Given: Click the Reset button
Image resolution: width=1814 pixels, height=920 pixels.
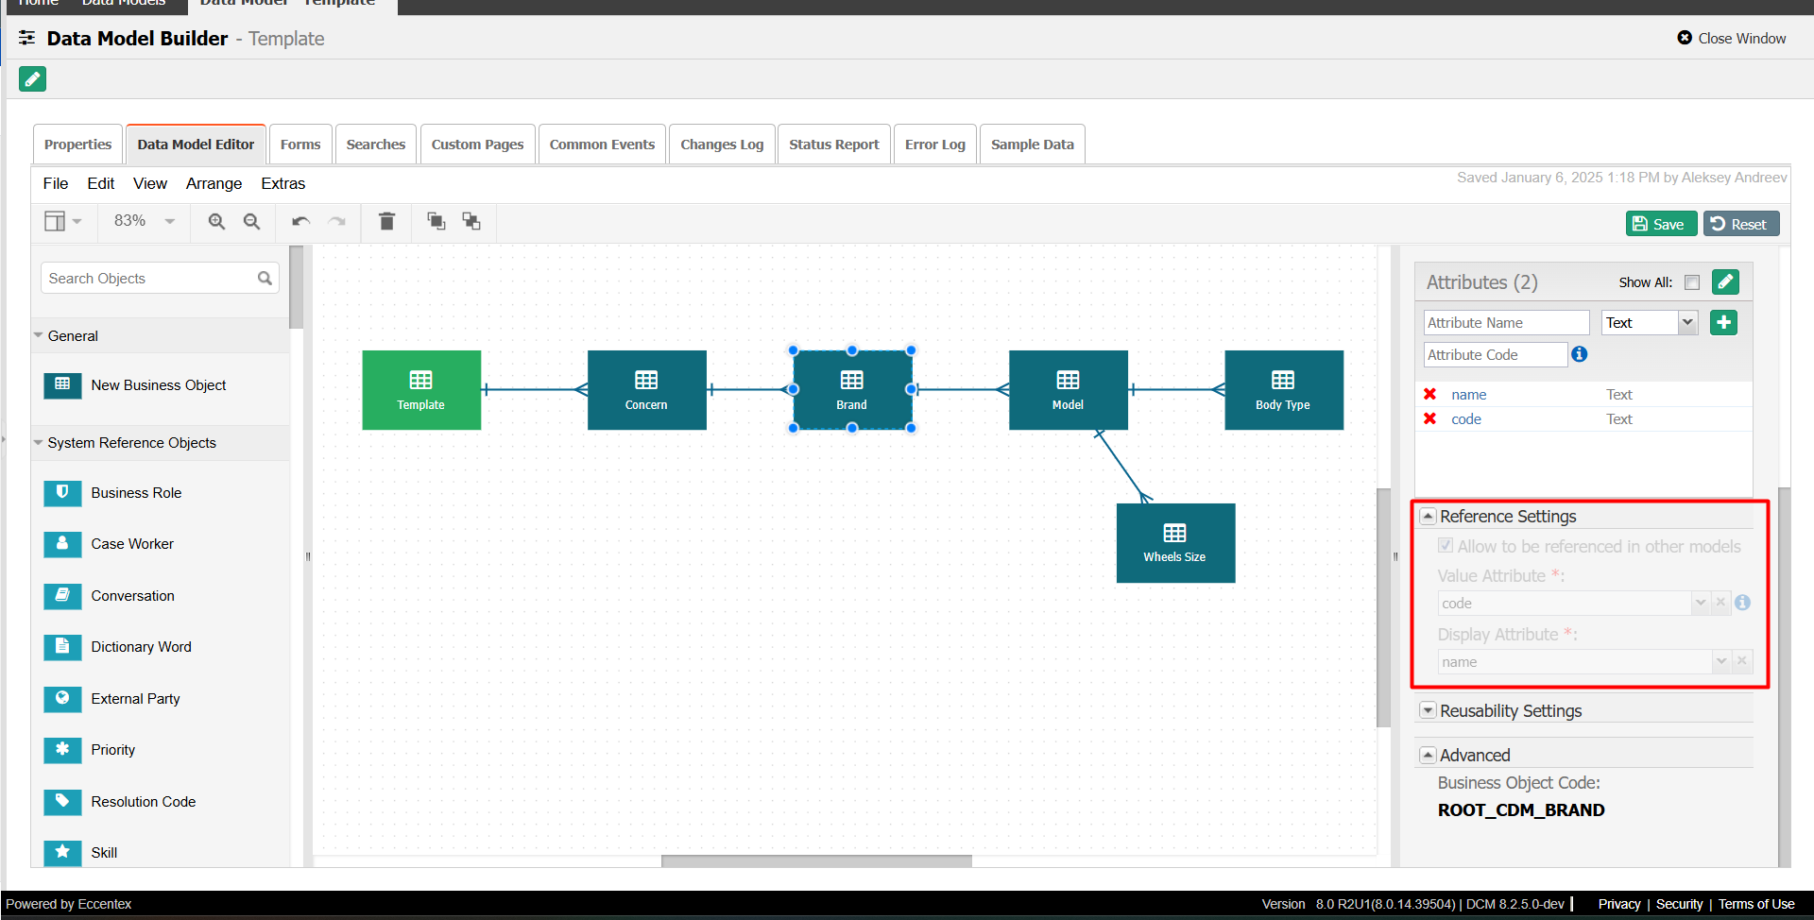Looking at the screenshot, I should (x=1741, y=224).
